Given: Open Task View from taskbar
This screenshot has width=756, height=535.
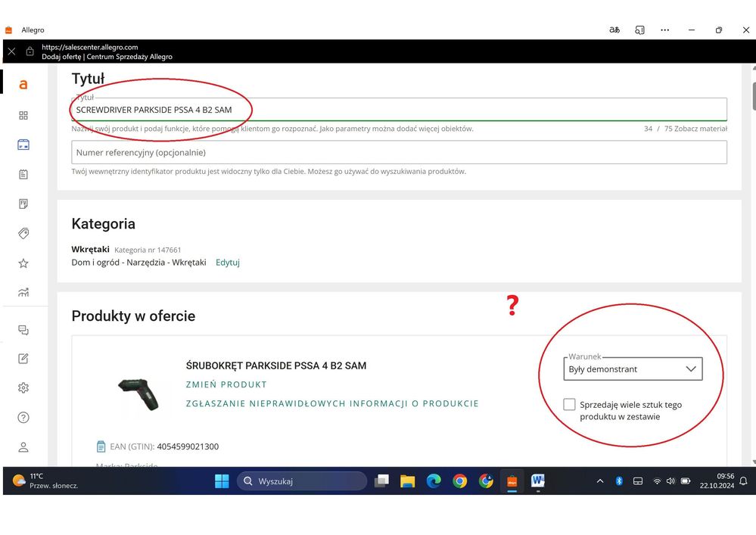Looking at the screenshot, I should [x=382, y=481].
